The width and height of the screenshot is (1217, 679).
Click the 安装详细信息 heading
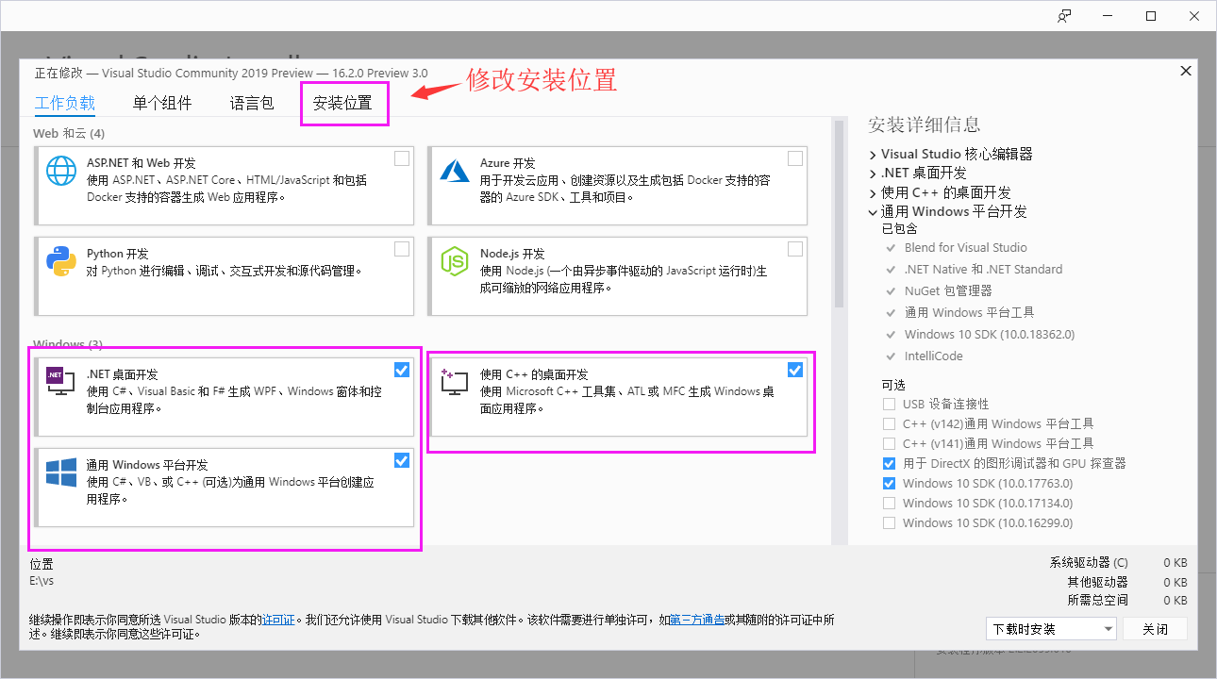pyautogui.click(x=924, y=124)
